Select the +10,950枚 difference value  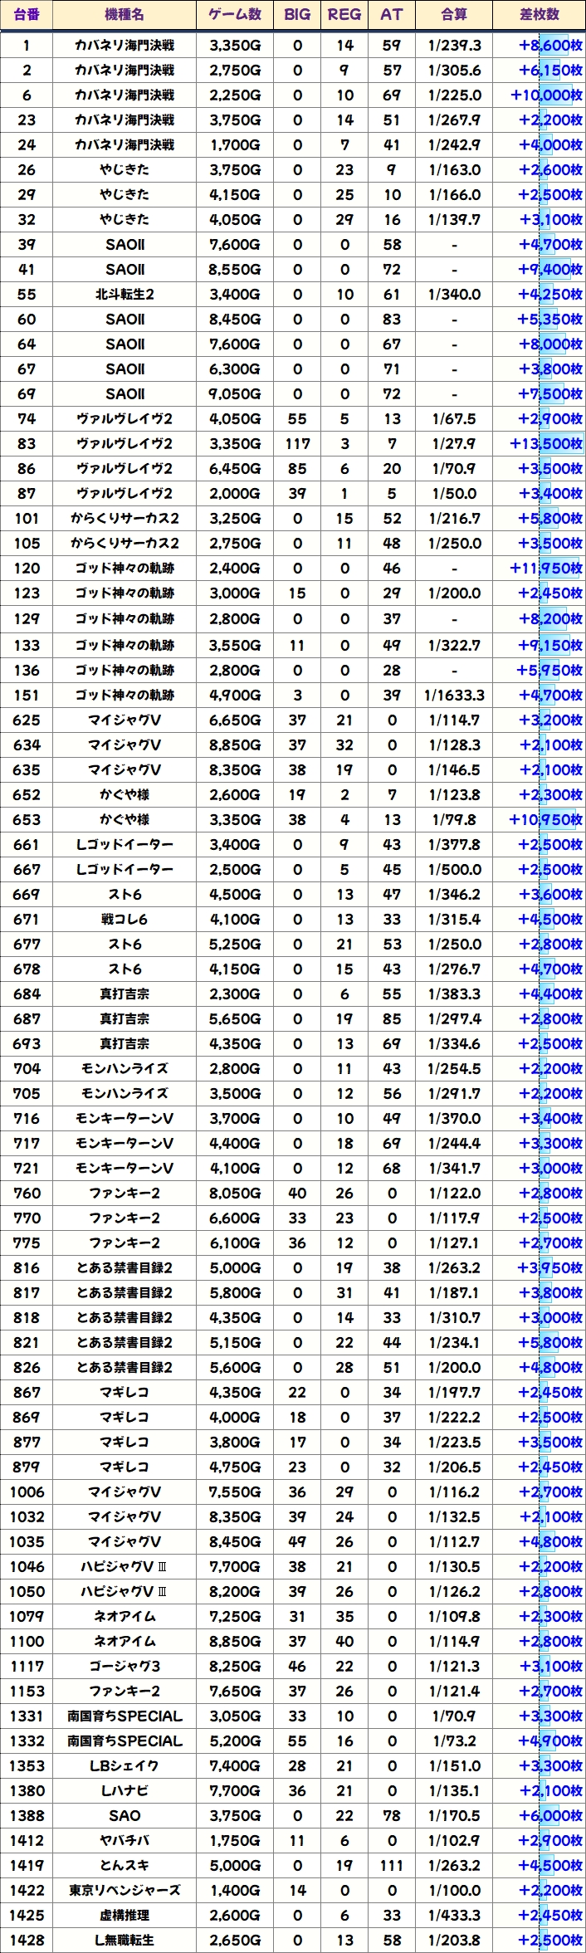(x=546, y=819)
